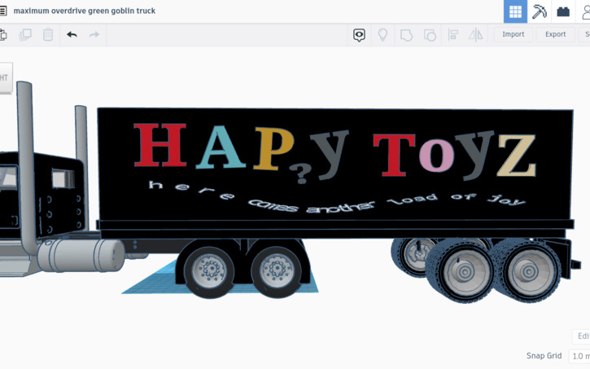
Task: Select the teal letter A shape
Action: coord(221,147)
